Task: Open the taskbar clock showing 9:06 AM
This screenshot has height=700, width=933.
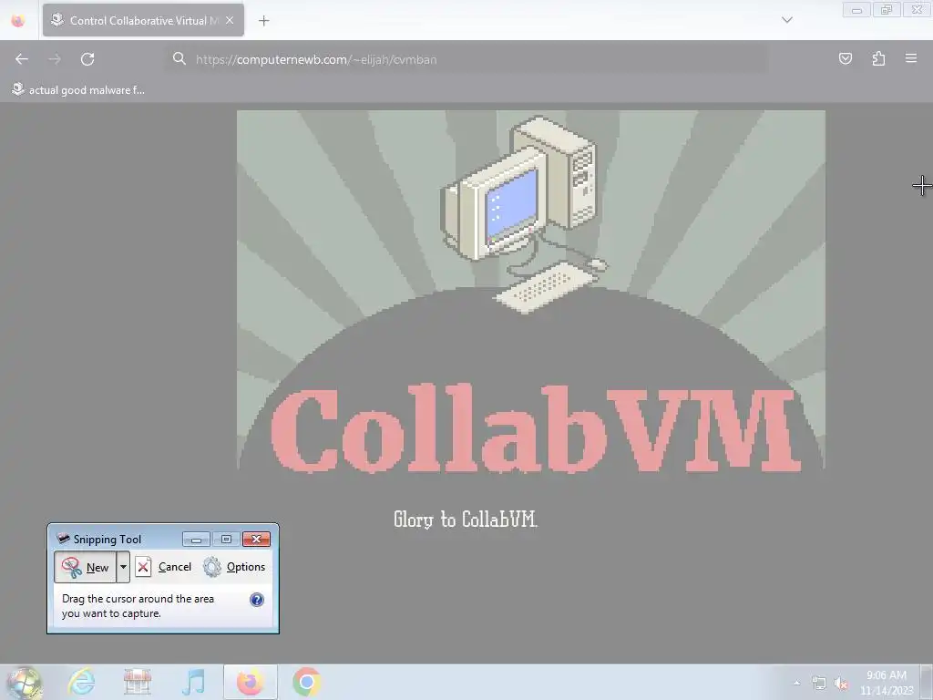Action: click(x=887, y=683)
